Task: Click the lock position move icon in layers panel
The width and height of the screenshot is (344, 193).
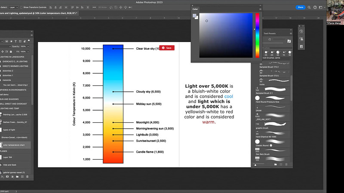Action: (x=3, y=51)
